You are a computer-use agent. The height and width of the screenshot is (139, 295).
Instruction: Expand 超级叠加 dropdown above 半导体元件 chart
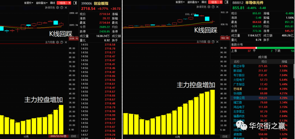[193, 2]
